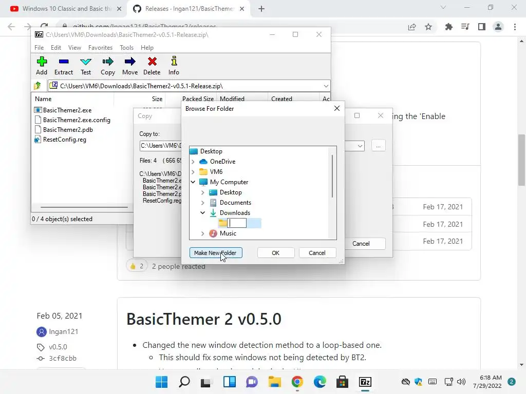This screenshot has width=526, height=394.
Task: Expand the Music tree node
Action: (202, 233)
